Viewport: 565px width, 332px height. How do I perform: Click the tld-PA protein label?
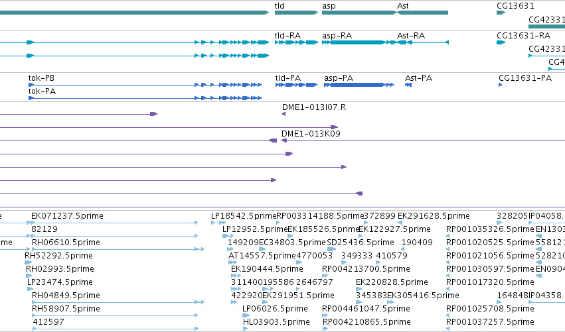pos(288,78)
